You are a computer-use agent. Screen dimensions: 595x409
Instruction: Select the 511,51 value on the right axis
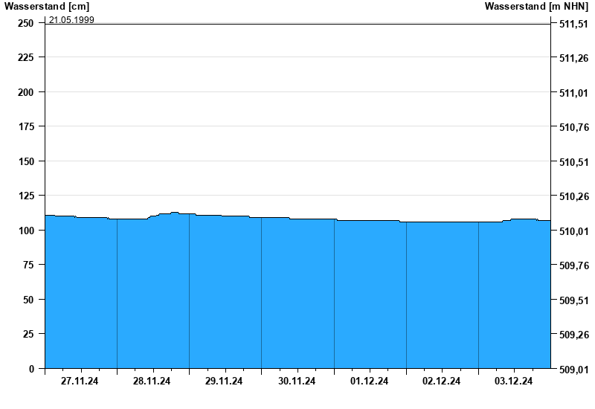(573, 24)
